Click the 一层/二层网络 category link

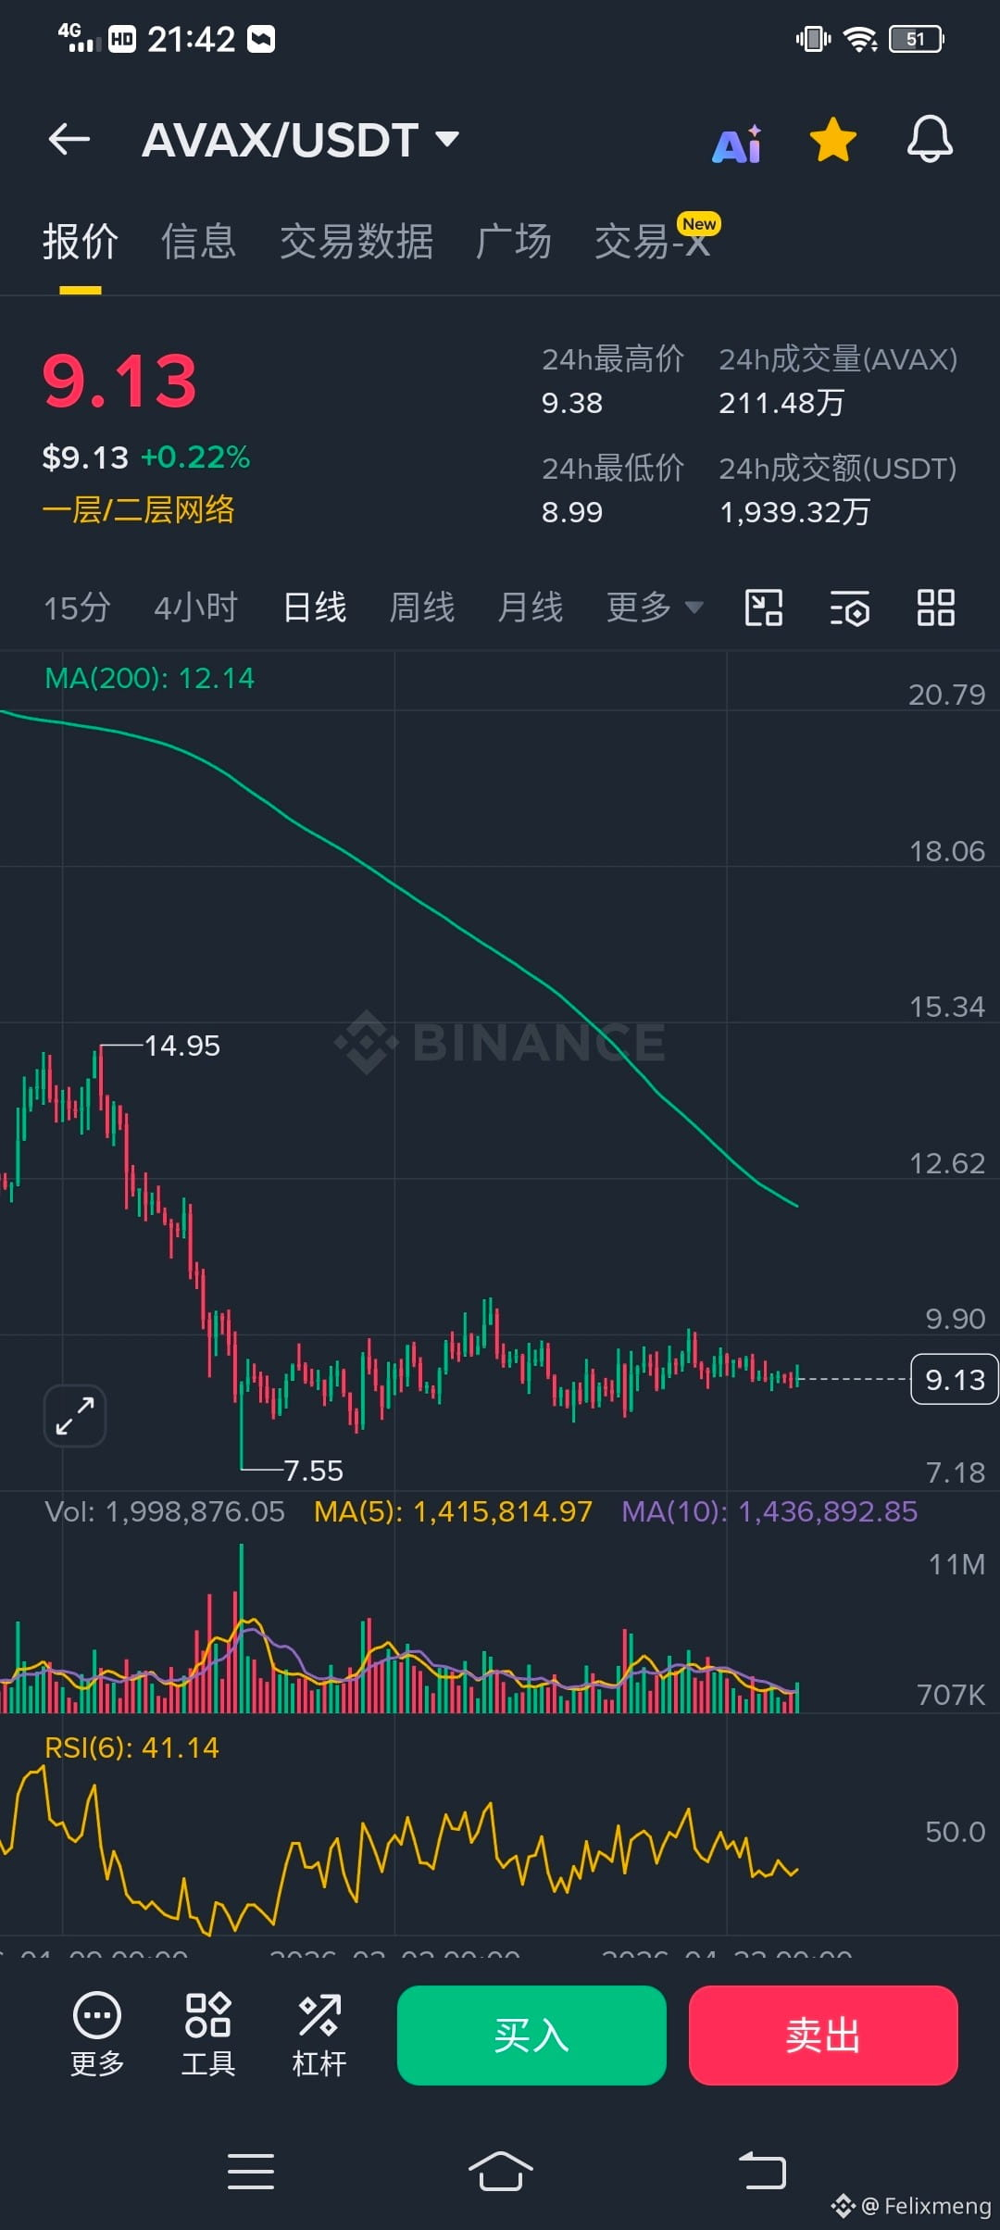pos(138,510)
